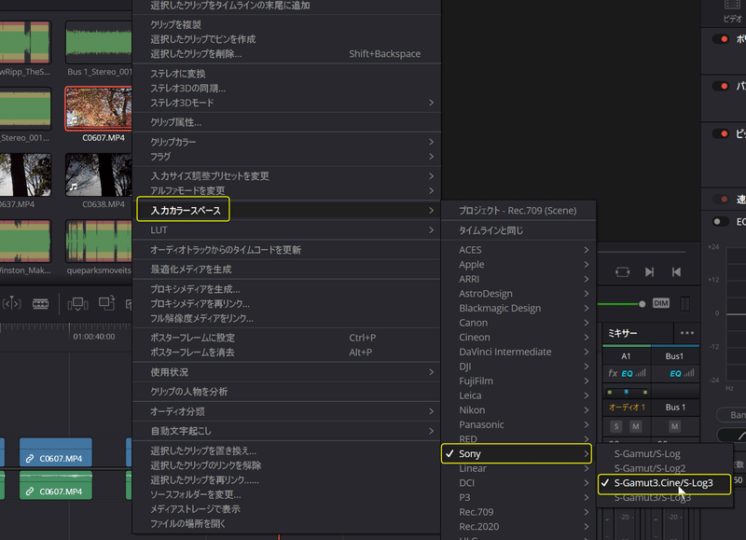Toggle loop playback icon

622,271
